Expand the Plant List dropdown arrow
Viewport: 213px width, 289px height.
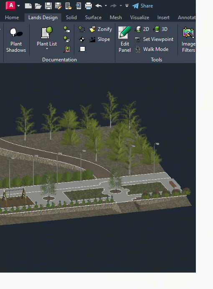coord(47,49)
